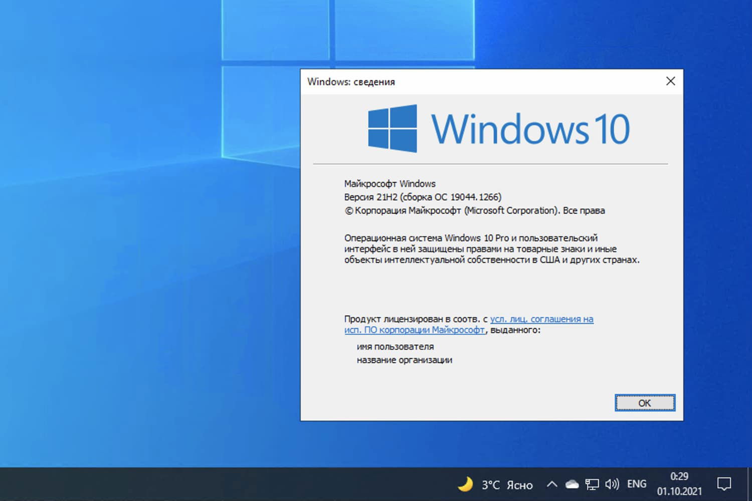The height and width of the screenshot is (501, 752).
Task: Click the version text '21H2' line
Action: pyautogui.click(x=423, y=197)
